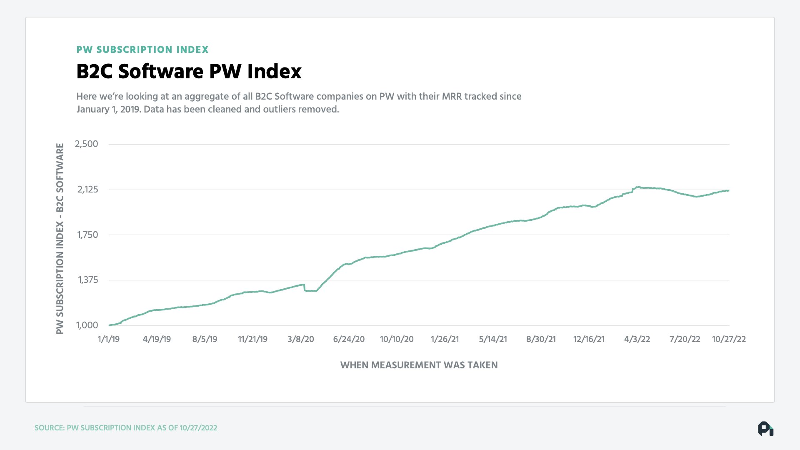Screen dimensions: 800x450
Task: Click the 2,125 y-axis label
Action: [87, 190]
